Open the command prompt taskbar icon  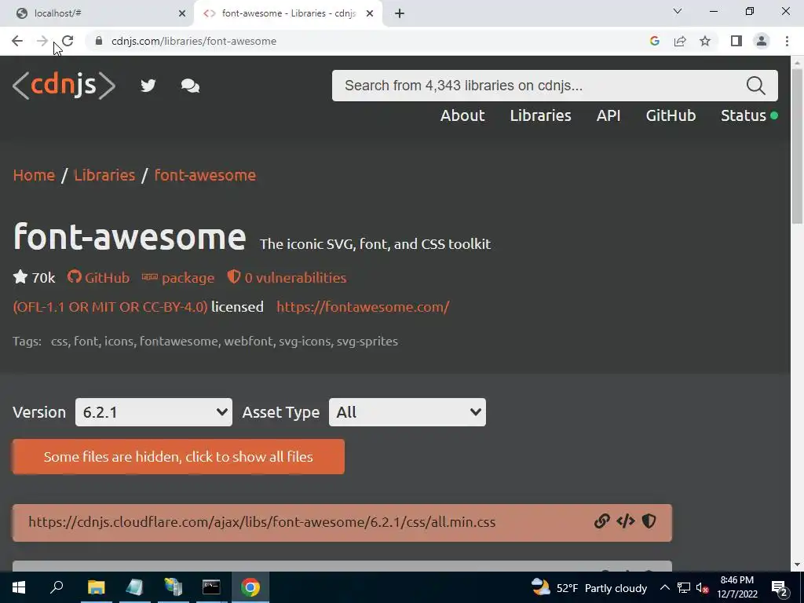[211, 587]
